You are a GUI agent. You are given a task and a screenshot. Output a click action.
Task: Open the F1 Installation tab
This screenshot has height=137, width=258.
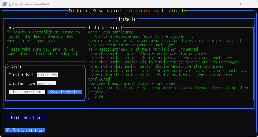pyautogui.click(x=25, y=130)
